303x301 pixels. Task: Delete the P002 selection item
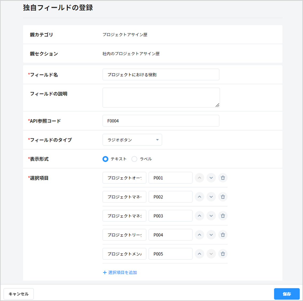click(x=223, y=197)
